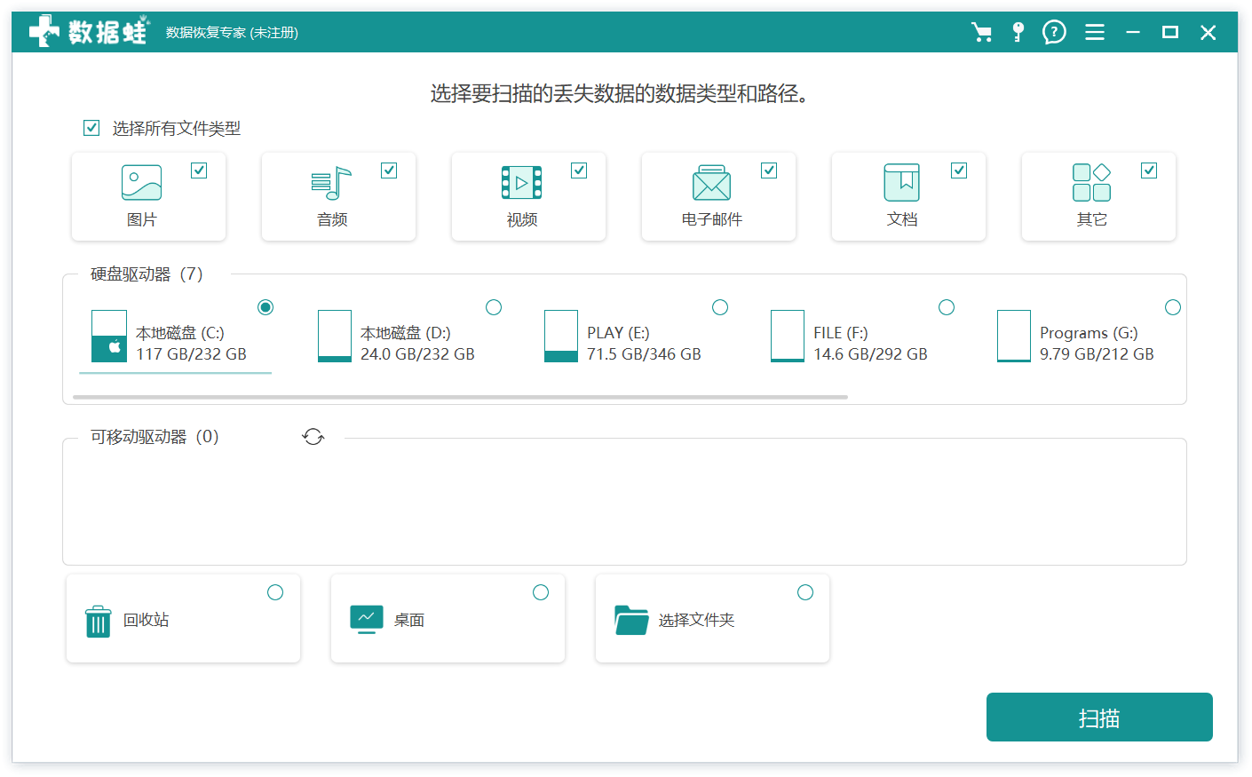Open the hamburger menu in title bar
Image resolution: width=1252 pixels, height=777 pixels.
(x=1095, y=33)
